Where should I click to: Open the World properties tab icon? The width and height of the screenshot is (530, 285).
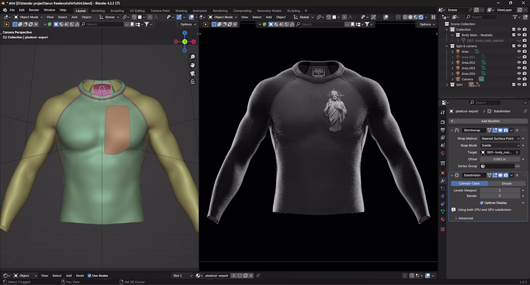click(443, 153)
